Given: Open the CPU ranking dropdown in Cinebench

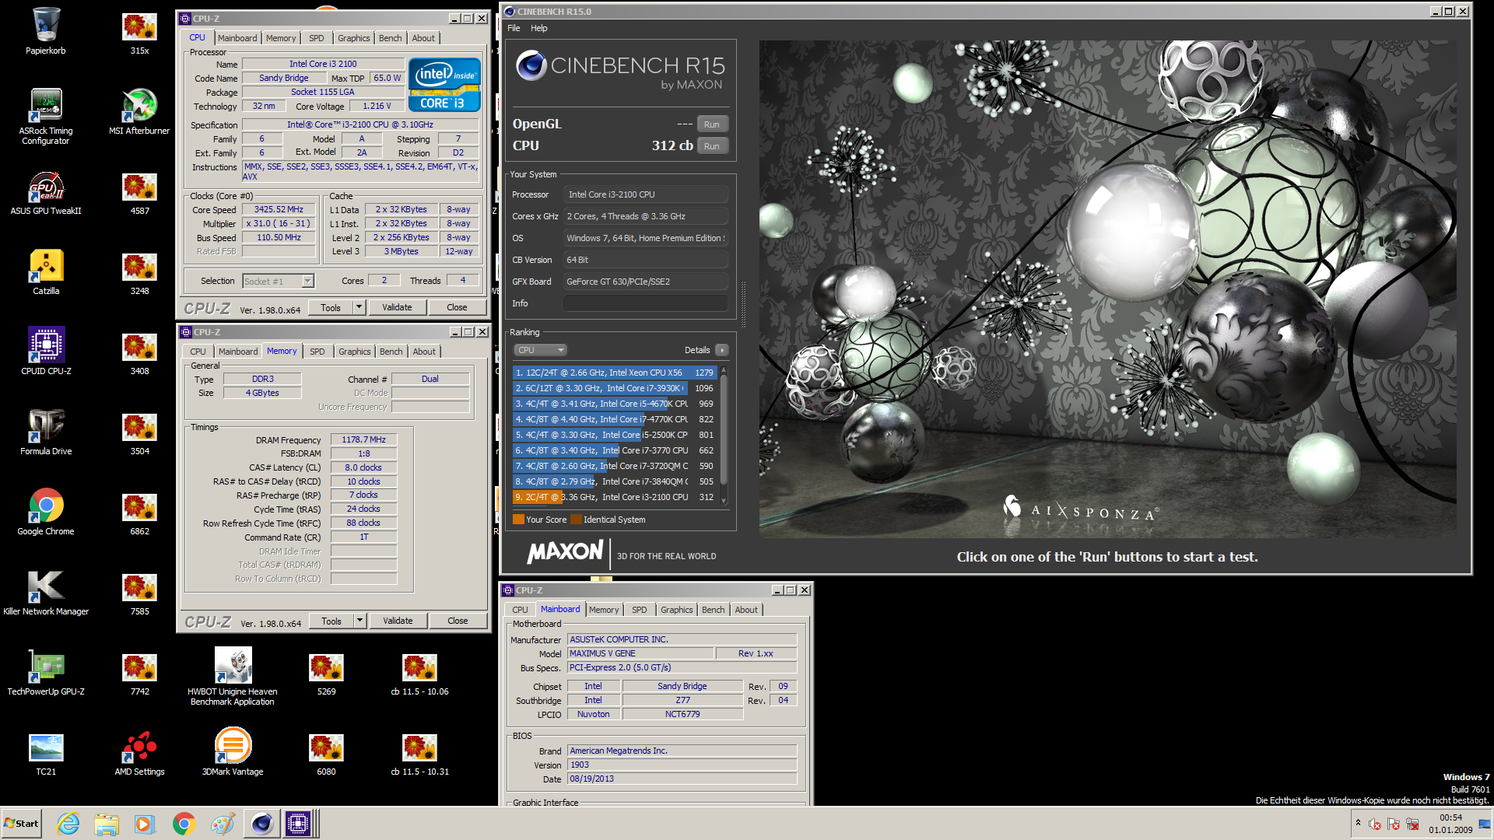Looking at the screenshot, I should [x=540, y=350].
